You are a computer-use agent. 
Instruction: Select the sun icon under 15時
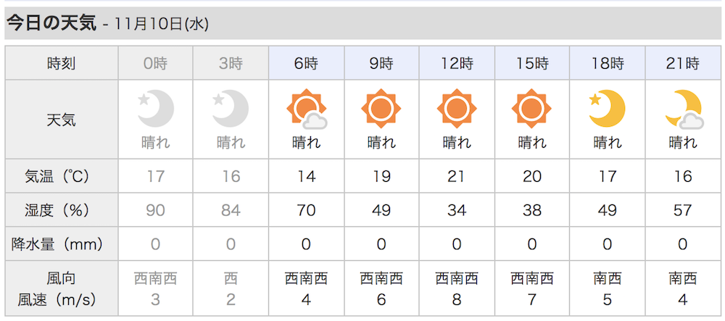pyautogui.click(x=531, y=109)
